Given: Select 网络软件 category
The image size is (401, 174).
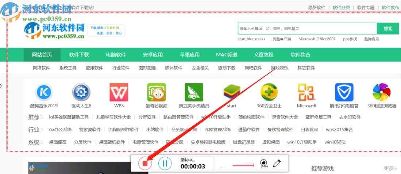Looking at the screenshot, I should point(42,68).
